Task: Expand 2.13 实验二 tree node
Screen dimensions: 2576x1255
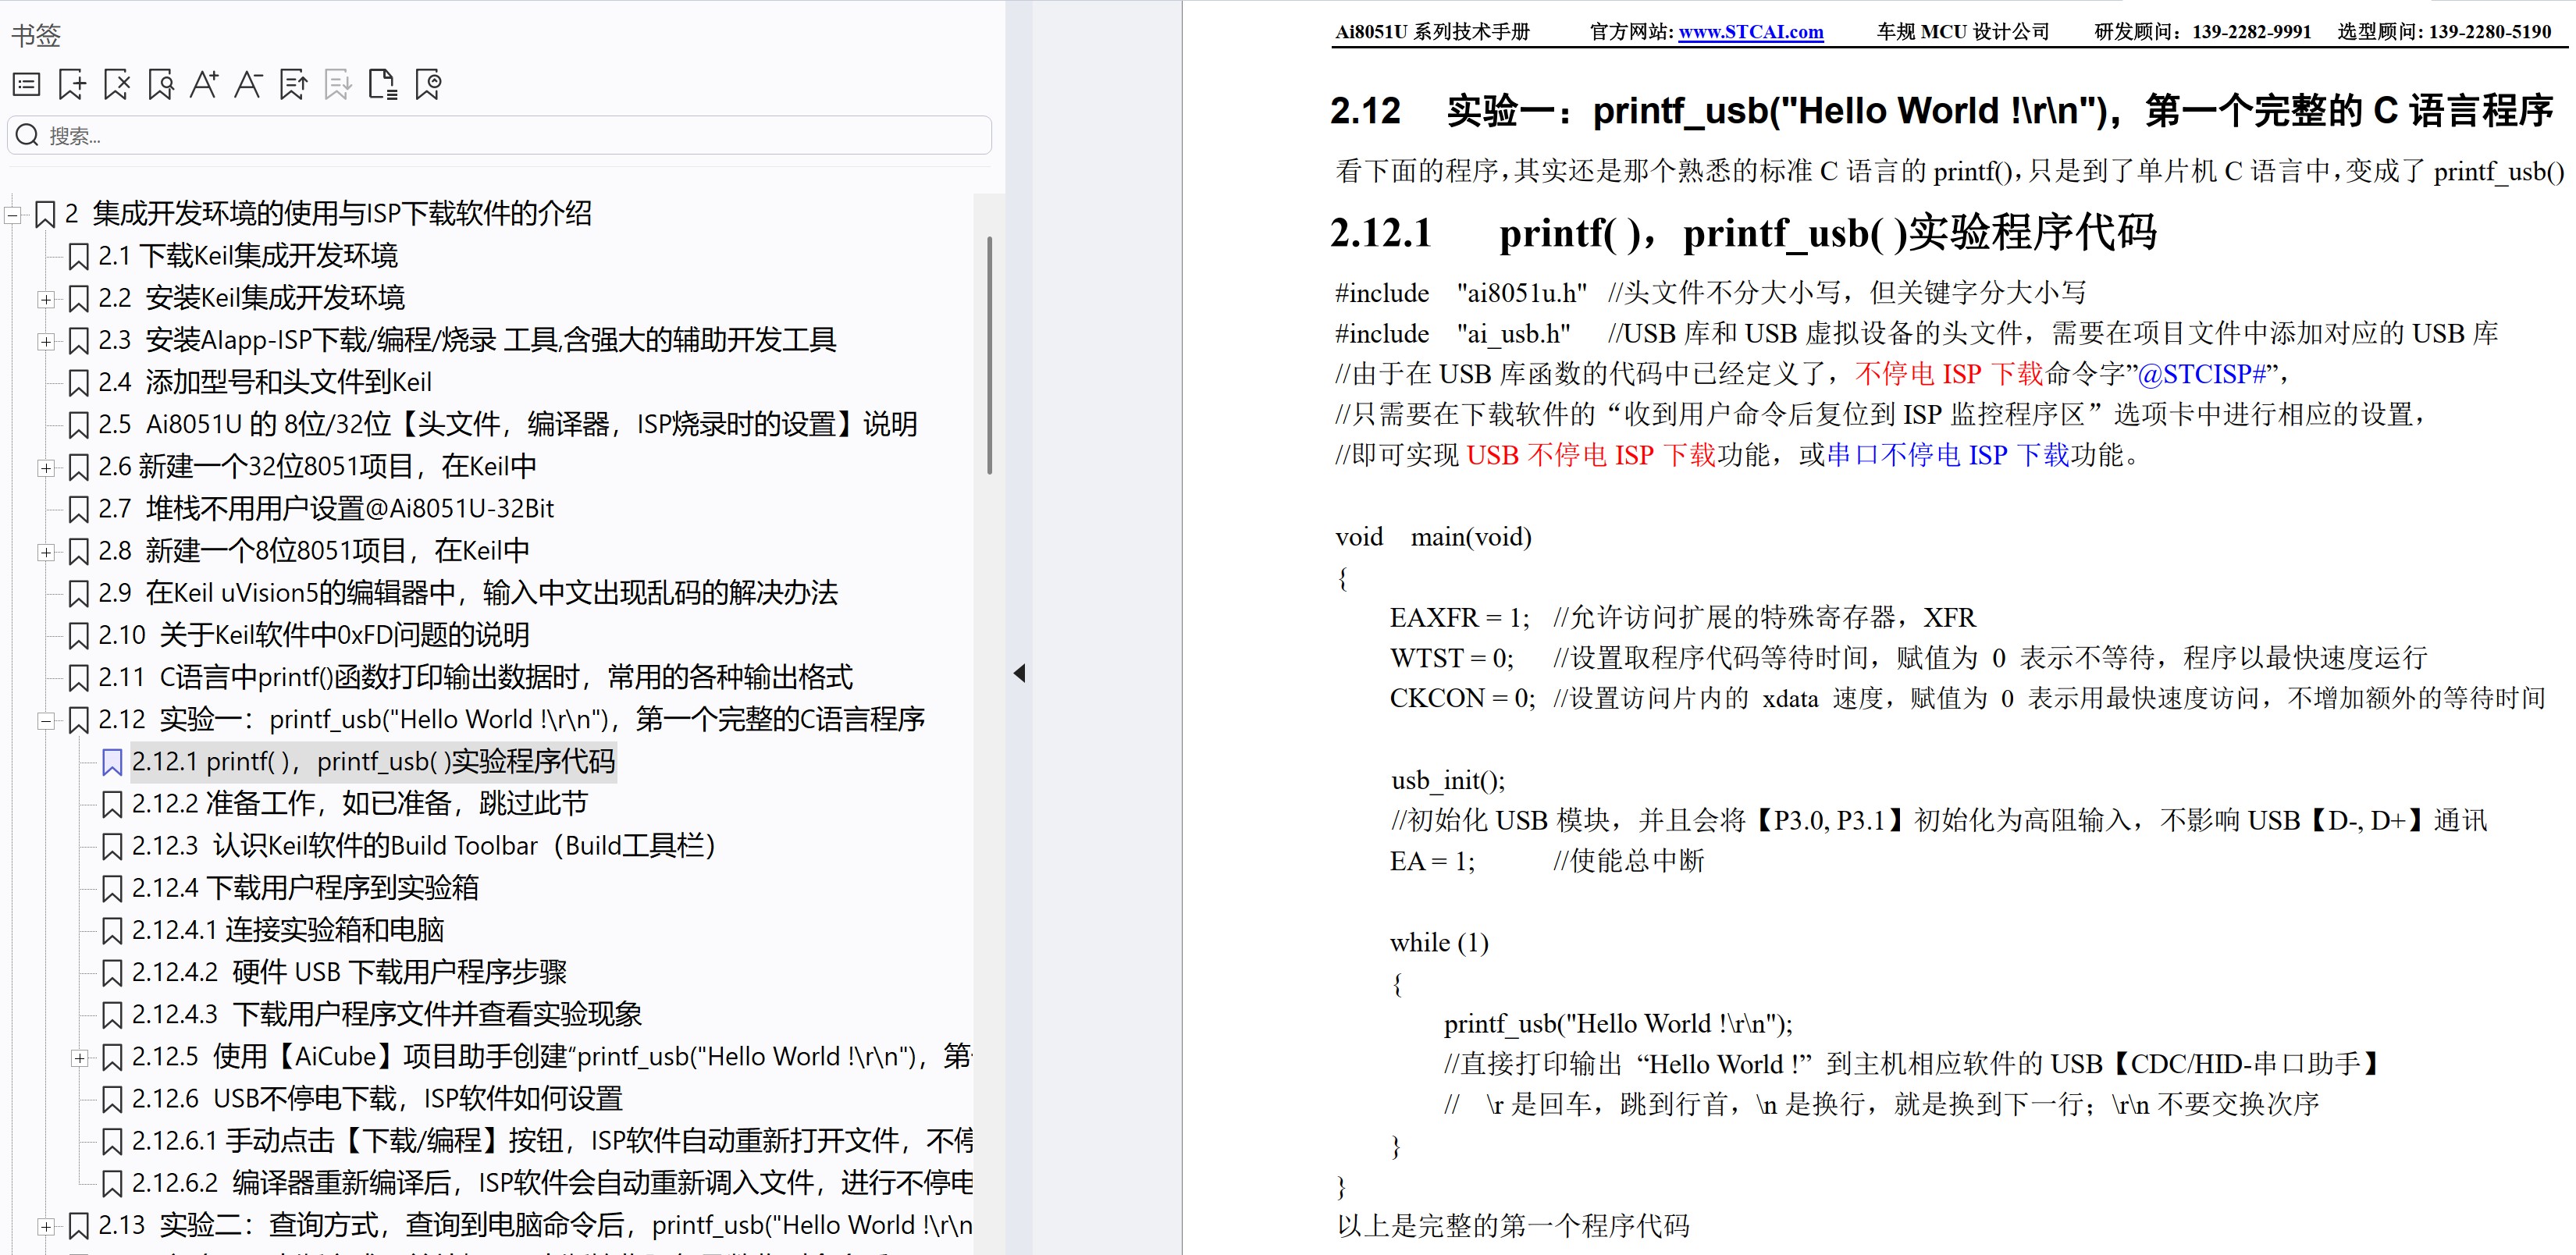Action: click(x=46, y=1226)
